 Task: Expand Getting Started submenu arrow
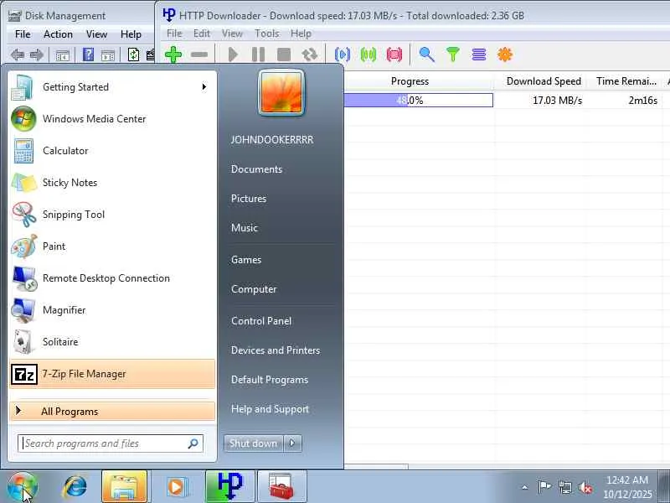[204, 87]
